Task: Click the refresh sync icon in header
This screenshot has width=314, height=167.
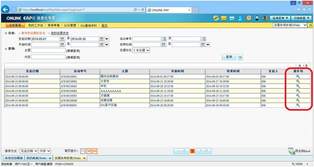Action: [216, 18]
